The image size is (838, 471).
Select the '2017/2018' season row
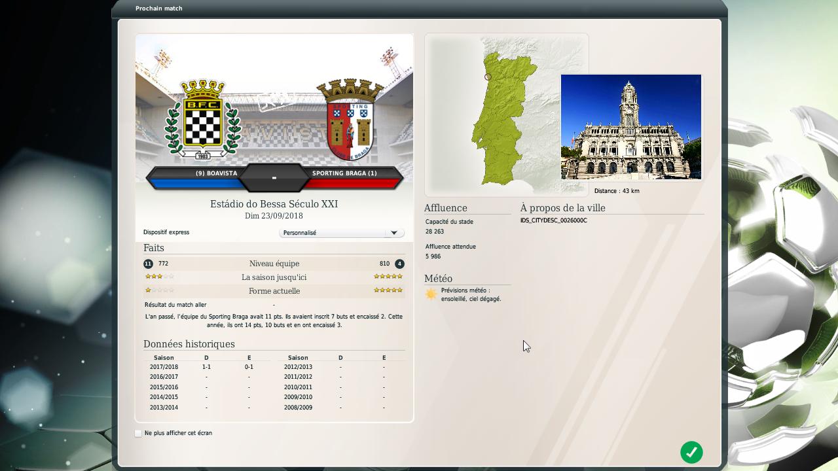pos(208,367)
